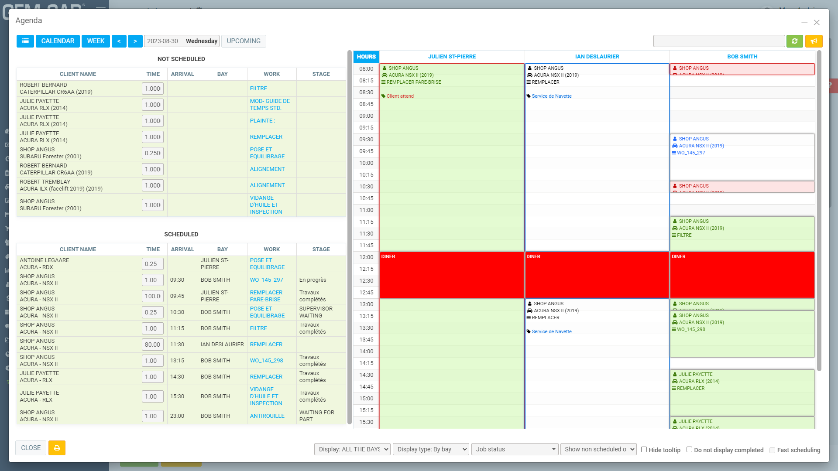Refresh the agenda with green button
Screen dimensions: 838x471
coord(795,41)
